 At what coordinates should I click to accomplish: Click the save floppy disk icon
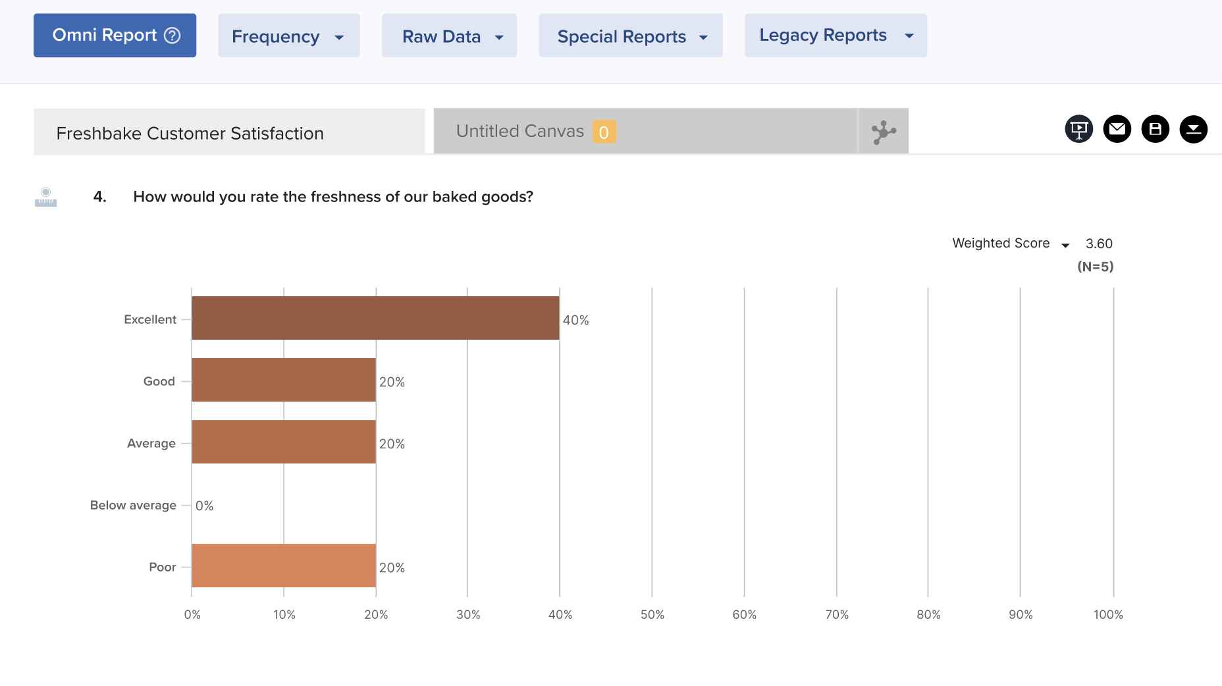[1155, 129]
